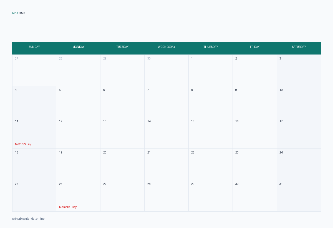This screenshot has width=333, height=228.
Task: Select date number 22
Action: point(193,153)
